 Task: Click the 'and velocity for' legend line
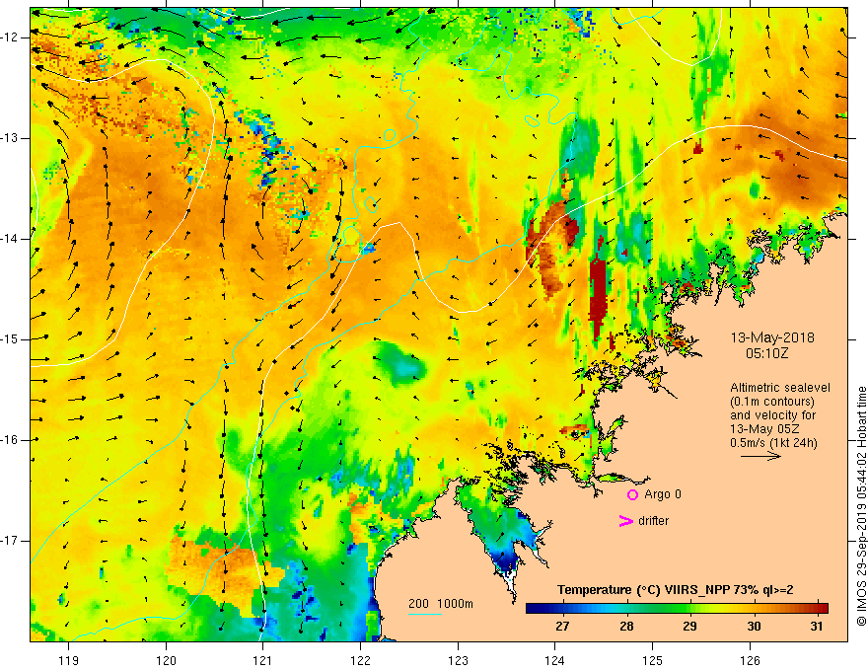click(772, 415)
